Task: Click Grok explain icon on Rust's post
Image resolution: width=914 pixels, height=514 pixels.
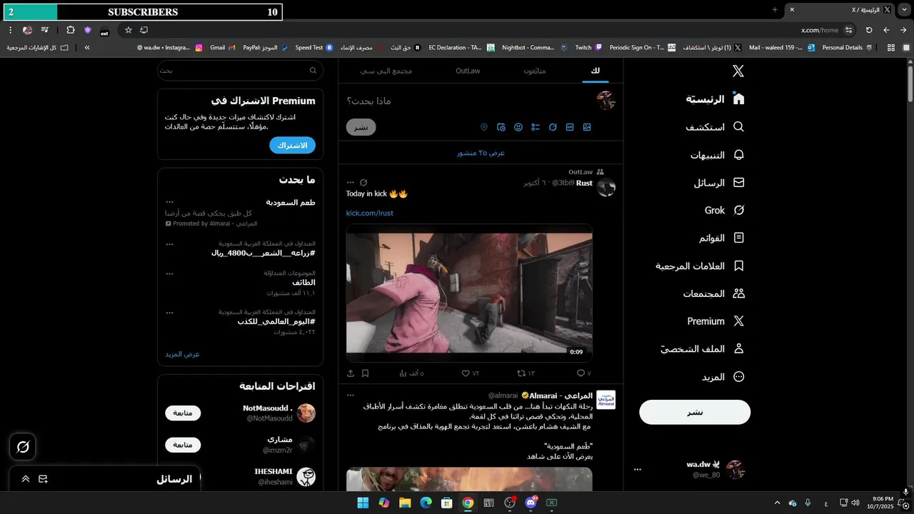Action: 363,183
